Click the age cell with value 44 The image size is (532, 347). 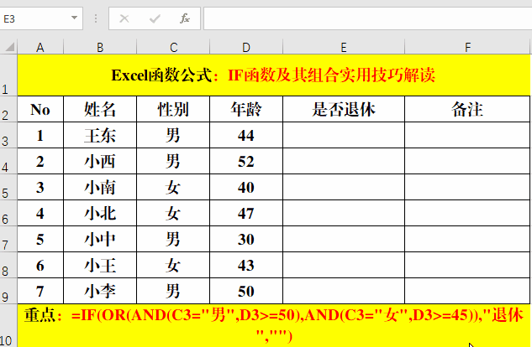tap(246, 135)
